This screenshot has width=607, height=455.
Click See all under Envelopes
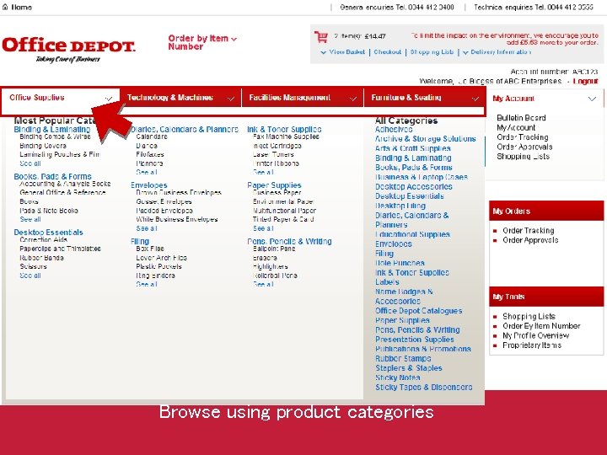click(147, 228)
